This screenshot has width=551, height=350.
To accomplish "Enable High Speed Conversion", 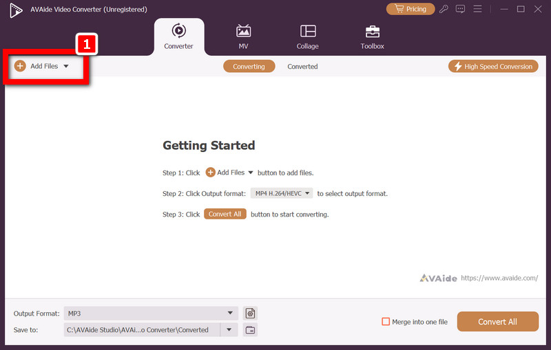I will 493,66.
